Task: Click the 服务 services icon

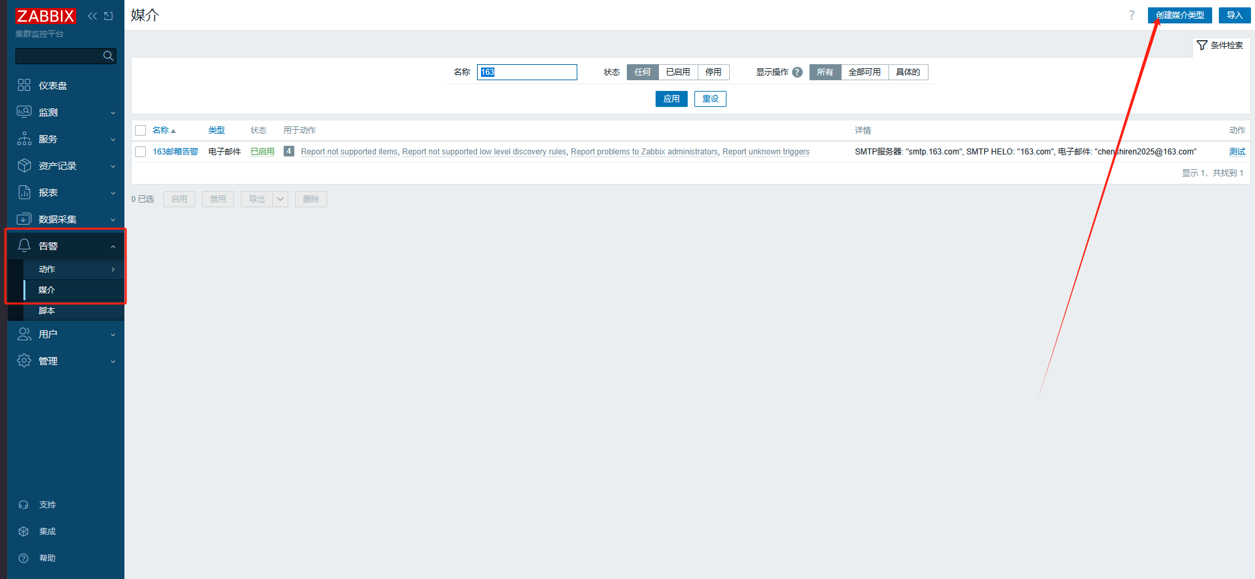Action: [24, 138]
